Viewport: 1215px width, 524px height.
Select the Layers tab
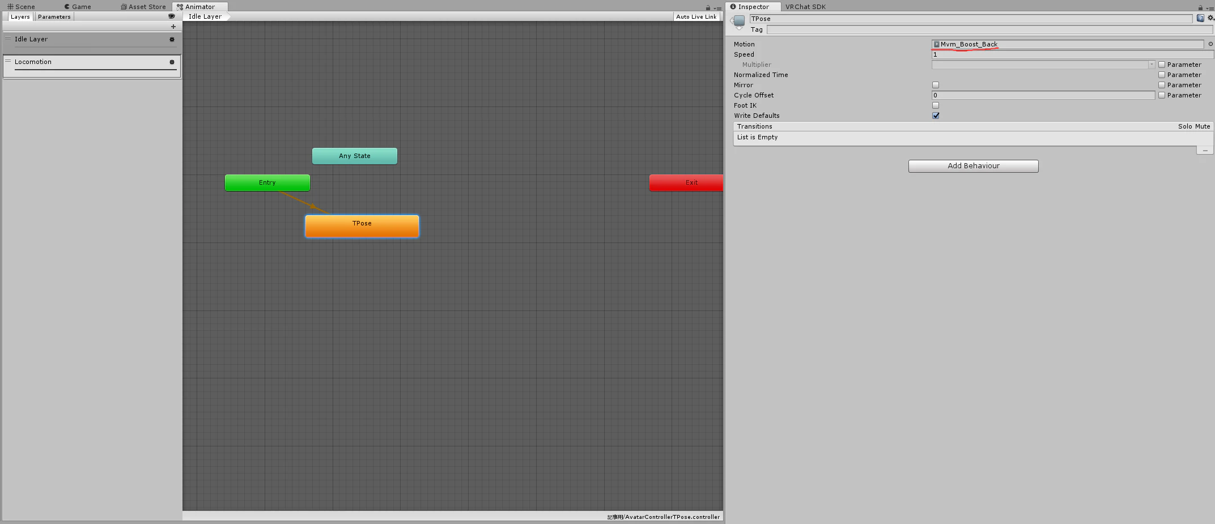[20, 17]
